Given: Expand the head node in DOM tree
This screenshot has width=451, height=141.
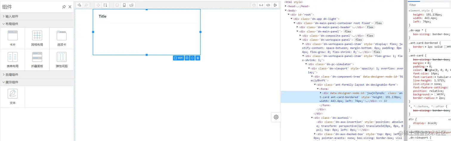Looking at the screenshot, I should tap(286, 6).
